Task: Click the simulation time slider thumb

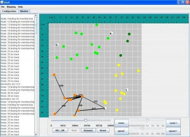Action: pyautogui.click(x=85, y=120)
